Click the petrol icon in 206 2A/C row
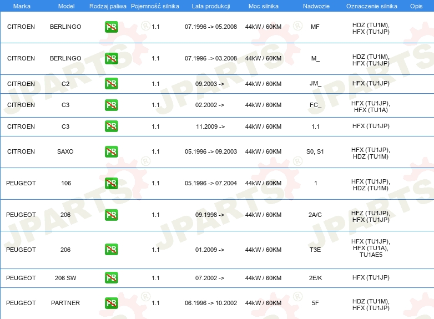This screenshot has height=319, width=434. point(111,215)
